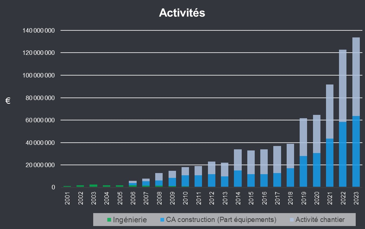365x229 pixels.
Task: Click the 2010 year label
Action: coord(185,198)
